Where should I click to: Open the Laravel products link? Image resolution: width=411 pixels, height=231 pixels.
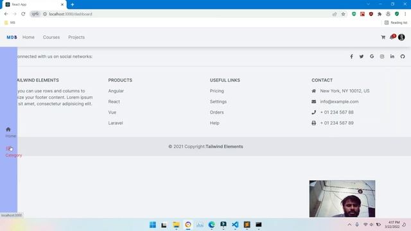coord(116,123)
